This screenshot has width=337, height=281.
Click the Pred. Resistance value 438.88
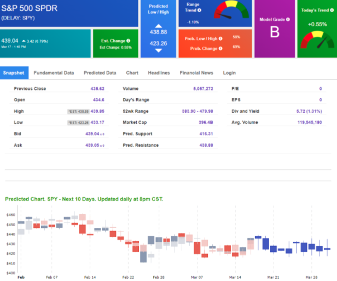pos(206,145)
